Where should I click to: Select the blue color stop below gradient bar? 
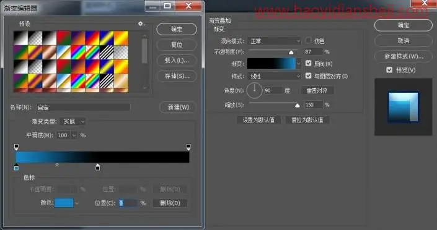(17, 168)
